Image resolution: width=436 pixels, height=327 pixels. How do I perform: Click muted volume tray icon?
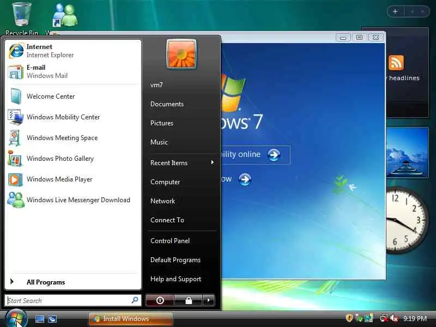pyautogui.click(x=394, y=318)
